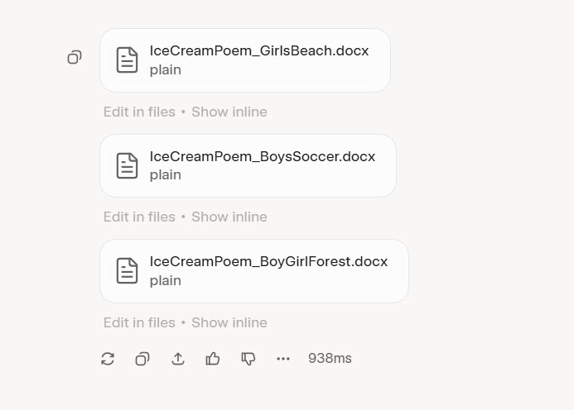Click "Edit in files" under BoyGirlForest document
Screen dimensions: 574x410
click(x=139, y=322)
